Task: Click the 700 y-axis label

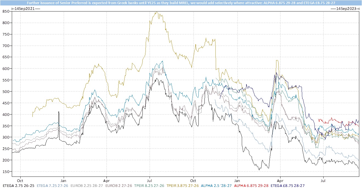Action: [6, 46]
